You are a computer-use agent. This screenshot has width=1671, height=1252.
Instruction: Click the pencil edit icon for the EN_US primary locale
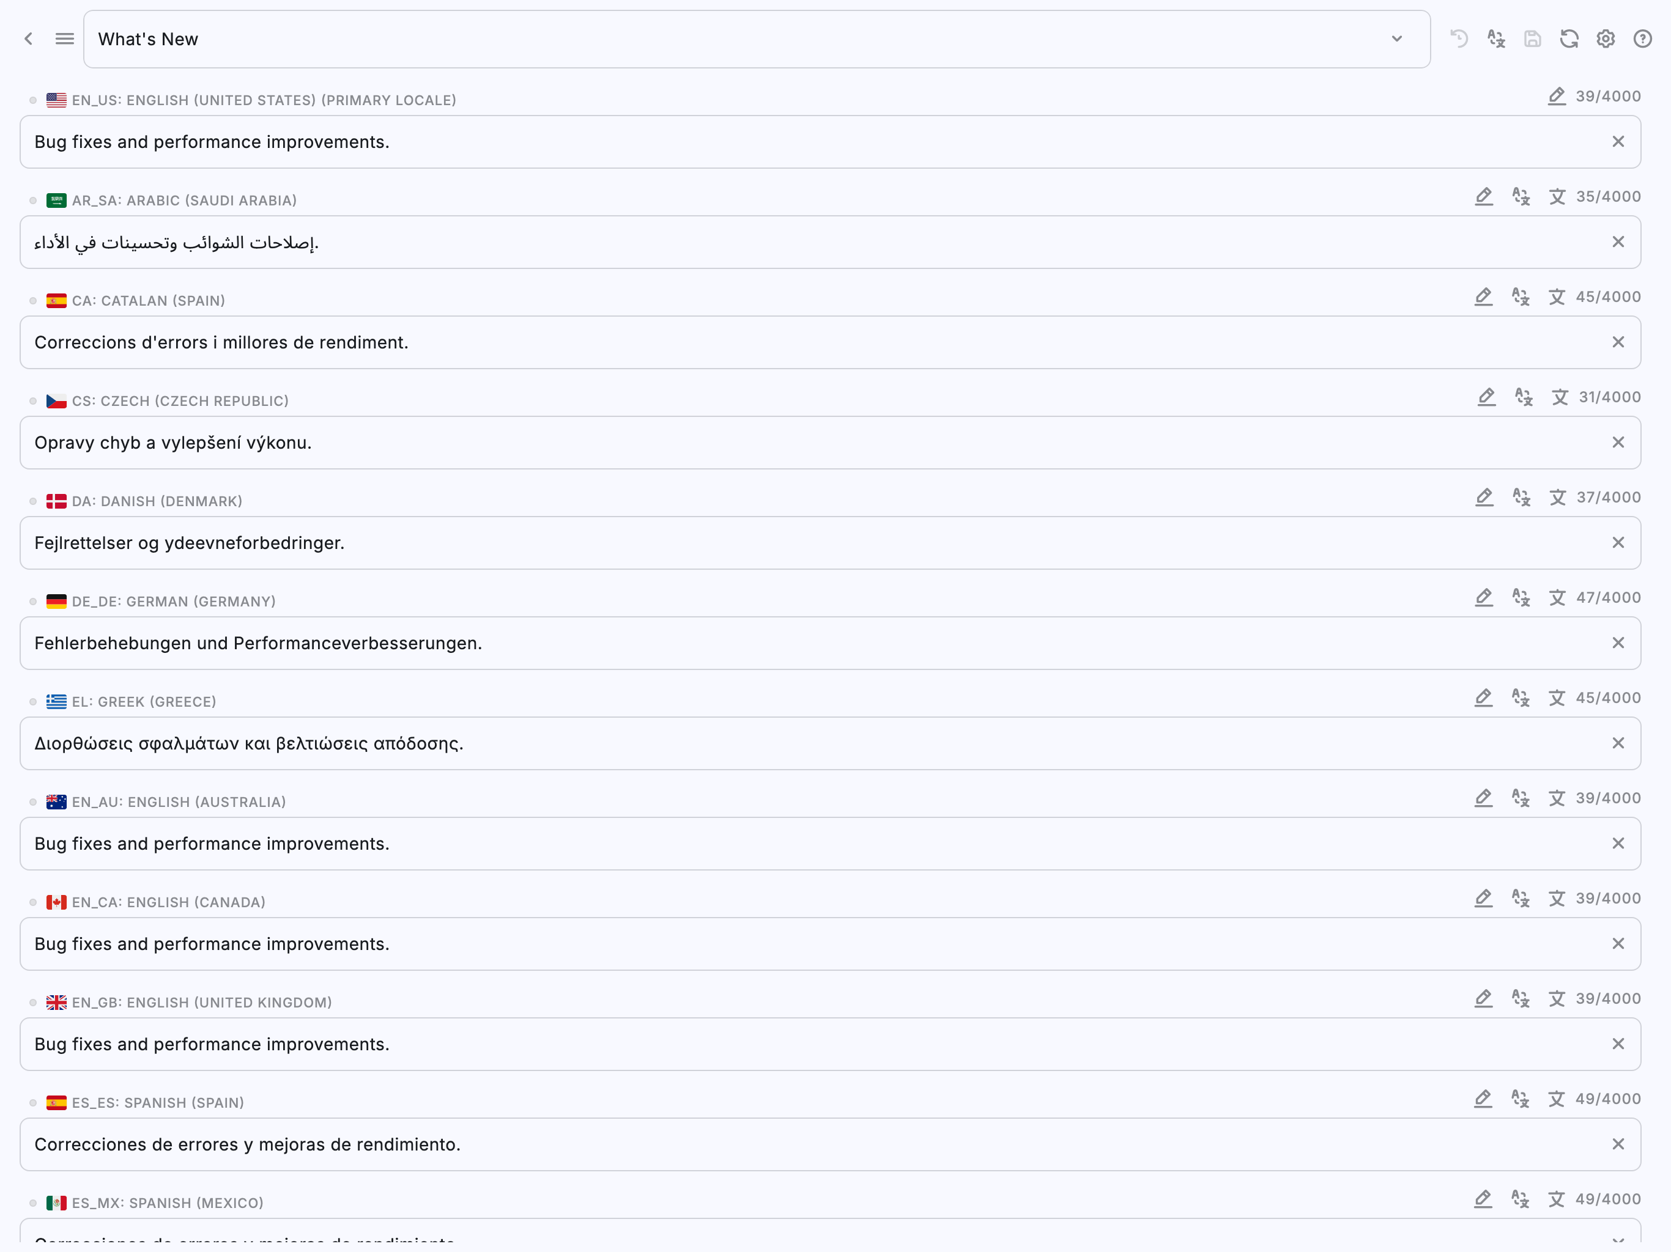[x=1556, y=96]
